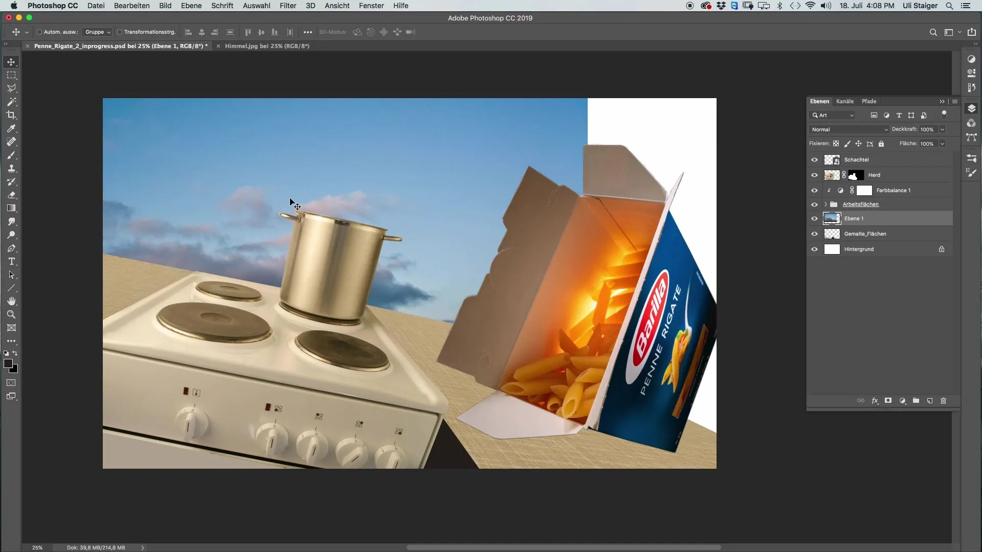
Task: Select the Zoom tool
Action: point(11,314)
